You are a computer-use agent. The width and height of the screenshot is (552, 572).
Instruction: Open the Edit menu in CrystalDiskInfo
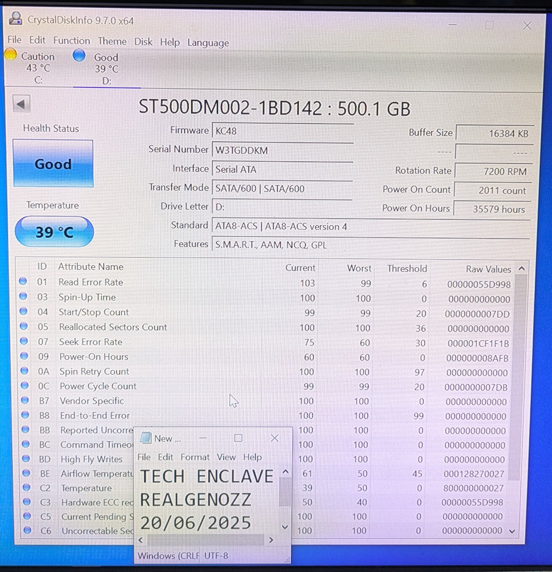37,40
